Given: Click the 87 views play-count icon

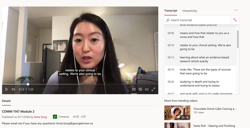Looking at the screenshot, I should tap(78, 117).
